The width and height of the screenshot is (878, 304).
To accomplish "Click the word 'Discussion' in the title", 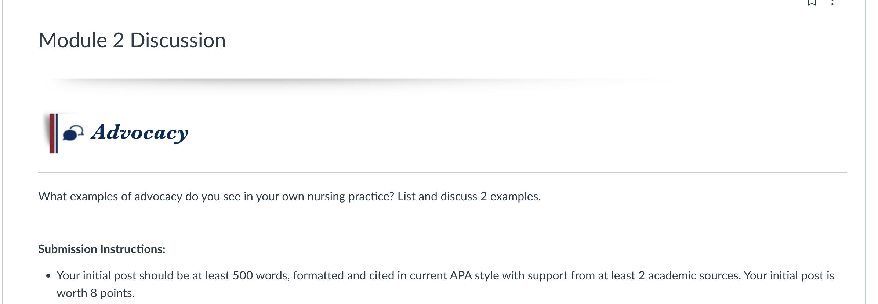I will [178, 40].
